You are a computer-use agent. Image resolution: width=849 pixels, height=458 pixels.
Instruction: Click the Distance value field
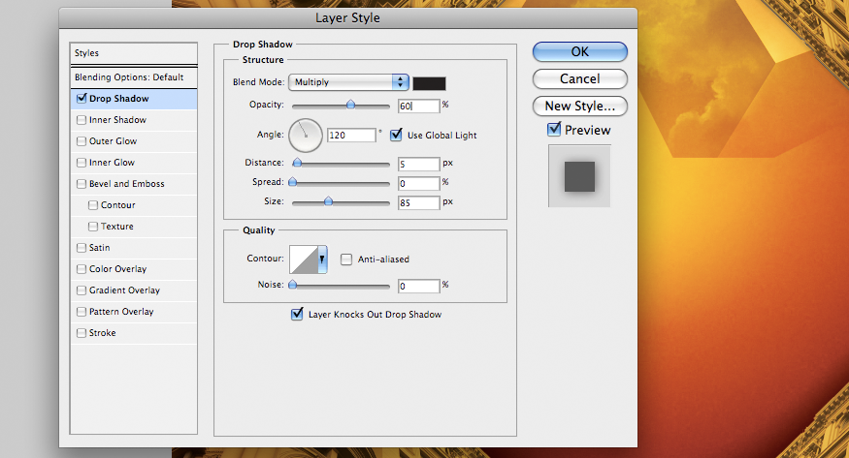coord(418,165)
